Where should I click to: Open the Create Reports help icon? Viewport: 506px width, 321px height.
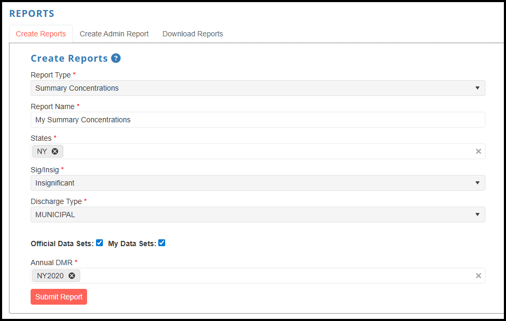116,59
